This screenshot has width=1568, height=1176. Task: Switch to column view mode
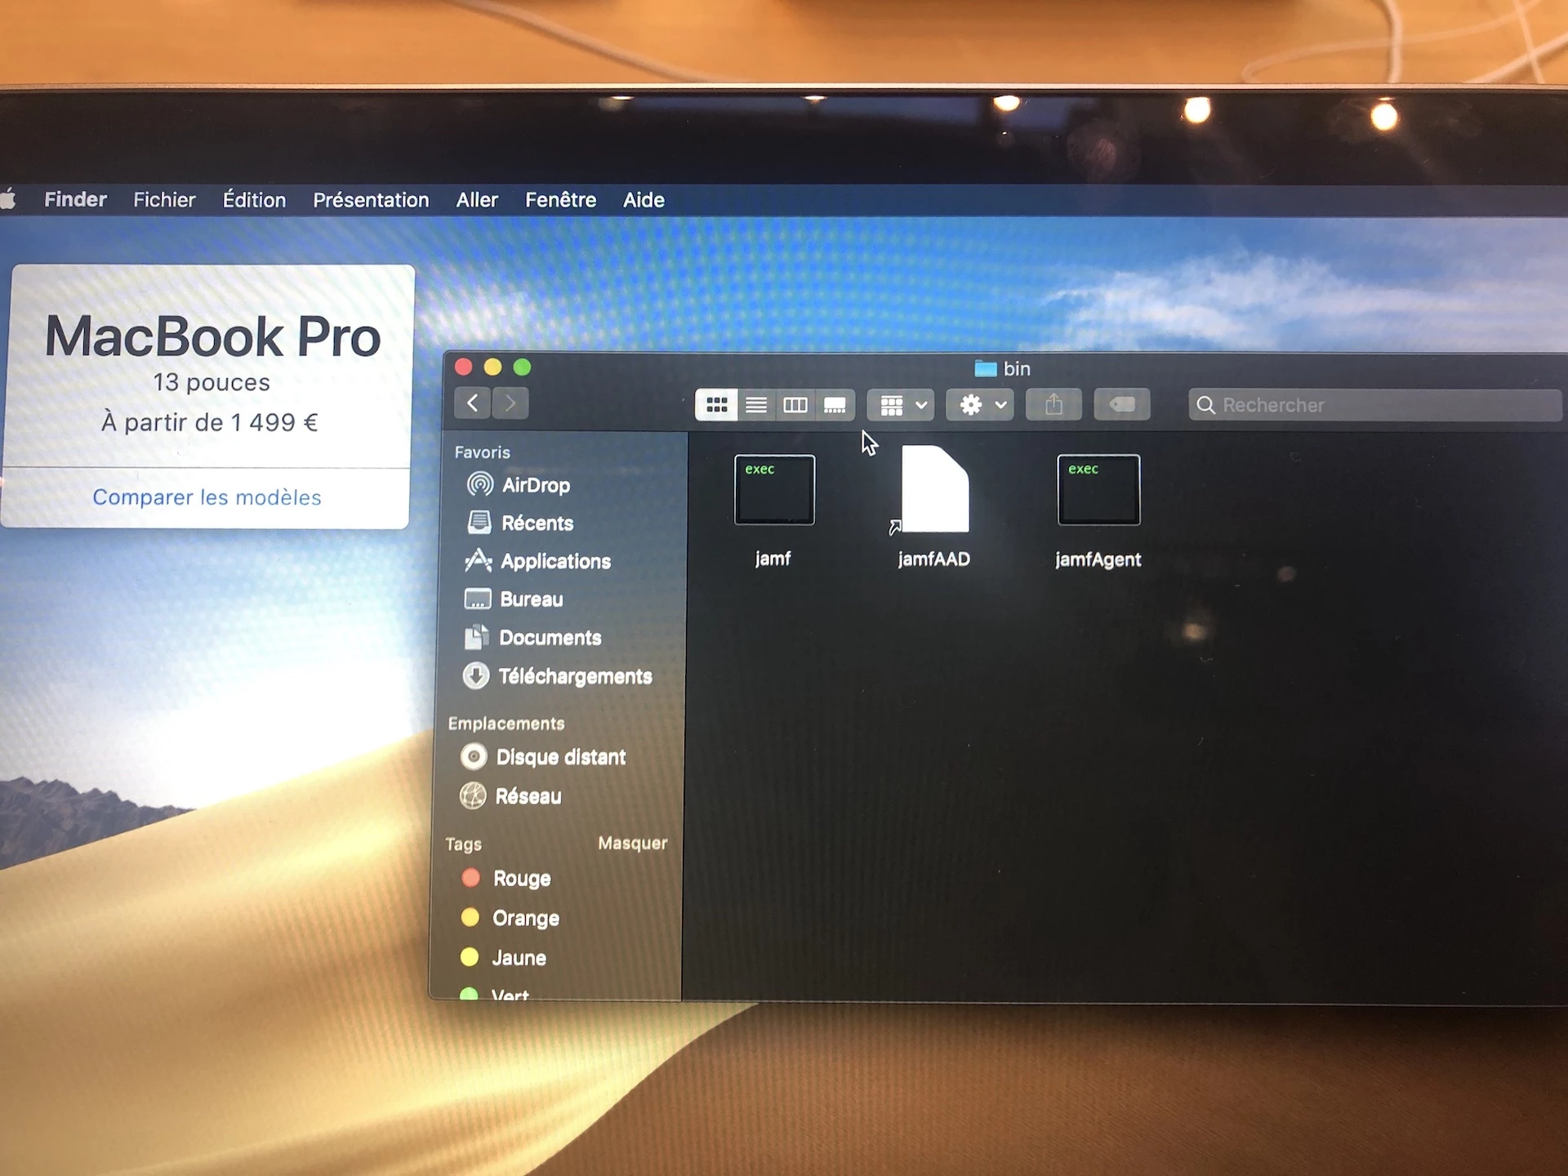click(795, 405)
